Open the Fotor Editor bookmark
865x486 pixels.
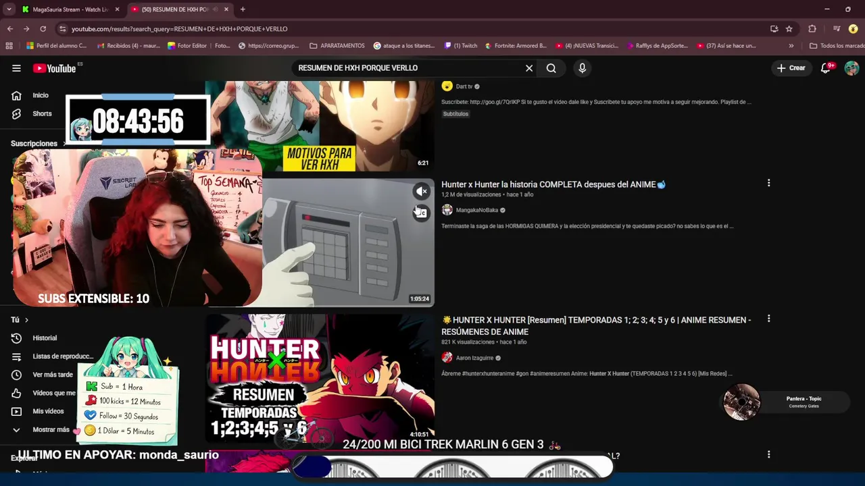coord(187,46)
